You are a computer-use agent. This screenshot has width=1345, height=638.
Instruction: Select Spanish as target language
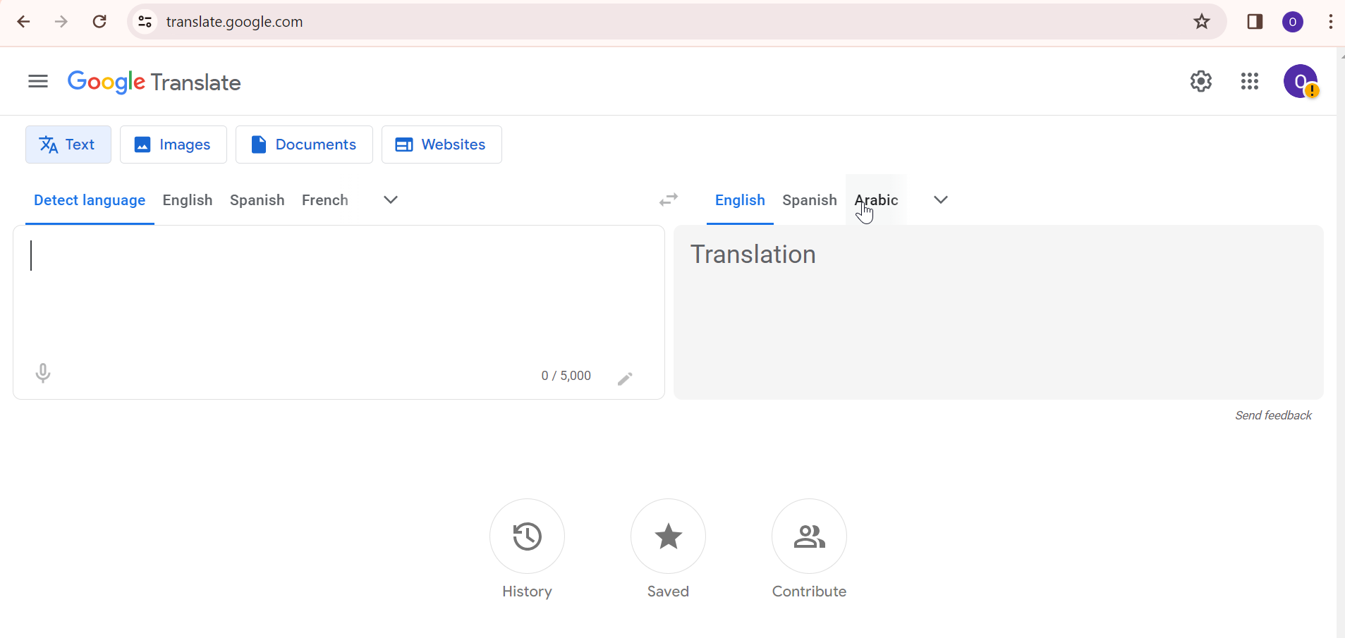[x=810, y=200]
